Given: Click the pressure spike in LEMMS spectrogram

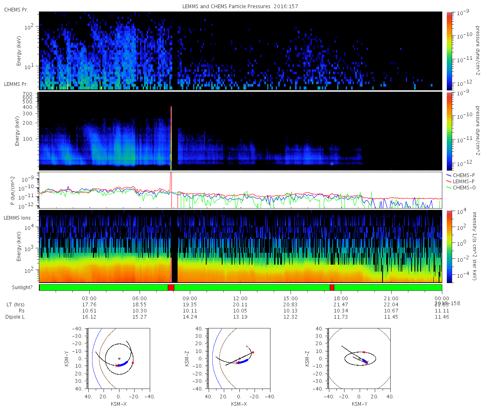Looking at the screenshot, I should [x=171, y=138].
